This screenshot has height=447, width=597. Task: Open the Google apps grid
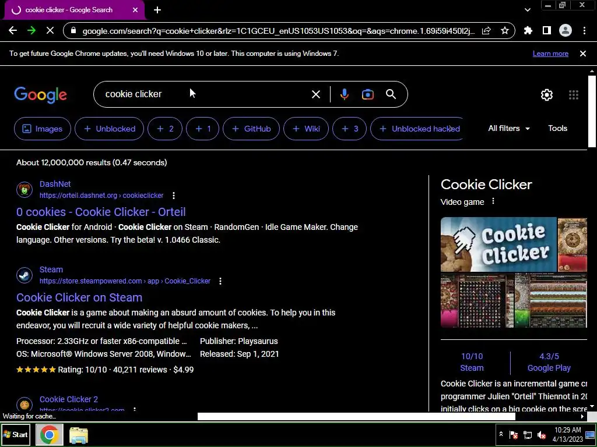[x=574, y=95]
